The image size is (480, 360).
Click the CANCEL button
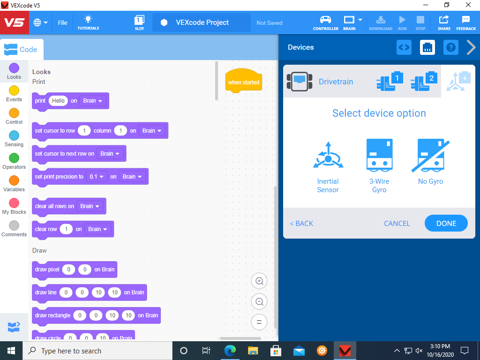397,224
